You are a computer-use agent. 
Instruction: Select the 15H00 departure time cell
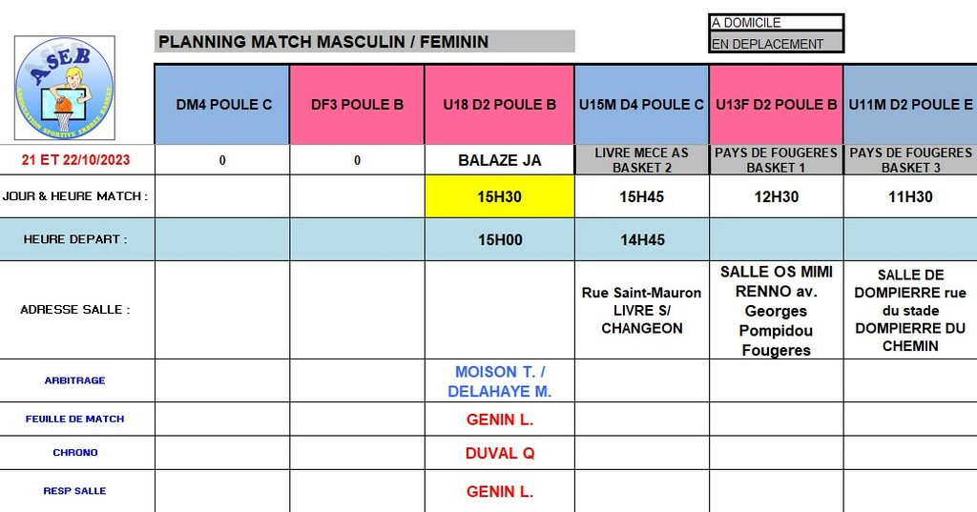(x=499, y=239)
